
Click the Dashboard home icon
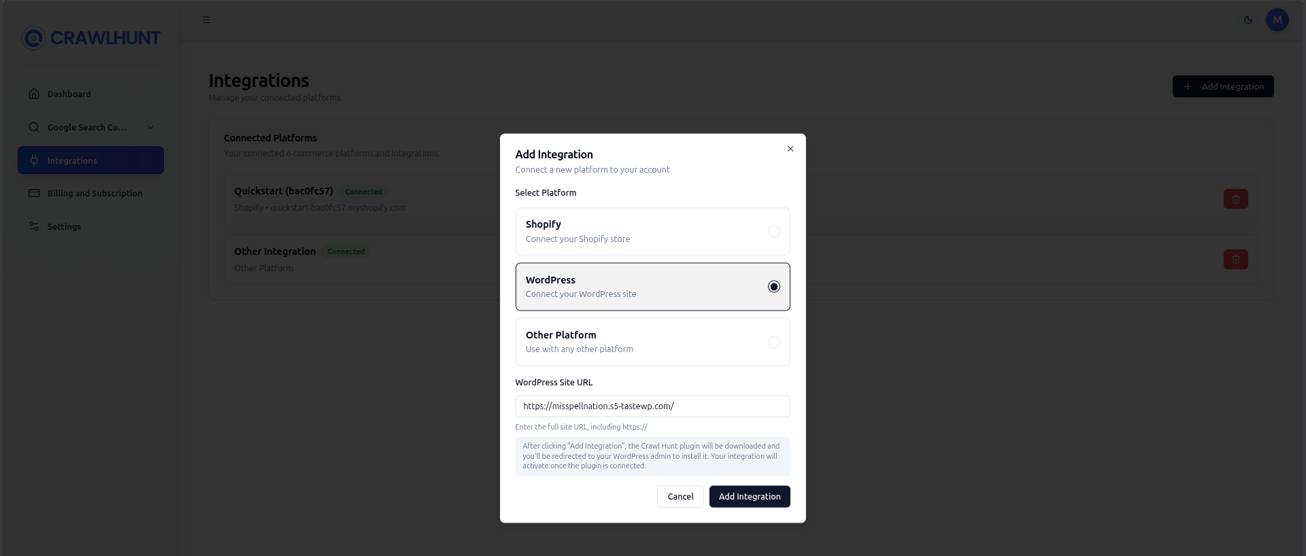[34, 94]
